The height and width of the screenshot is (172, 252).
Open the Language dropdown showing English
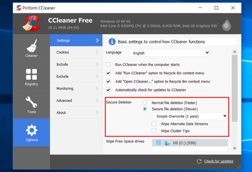click(169, 53)
